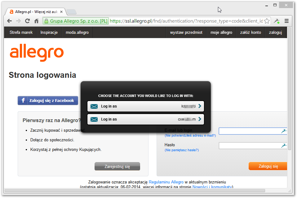Maximize the browser window
Viewport: 297px width, 198px height.
pyautogui.click(x=275, y=5)
